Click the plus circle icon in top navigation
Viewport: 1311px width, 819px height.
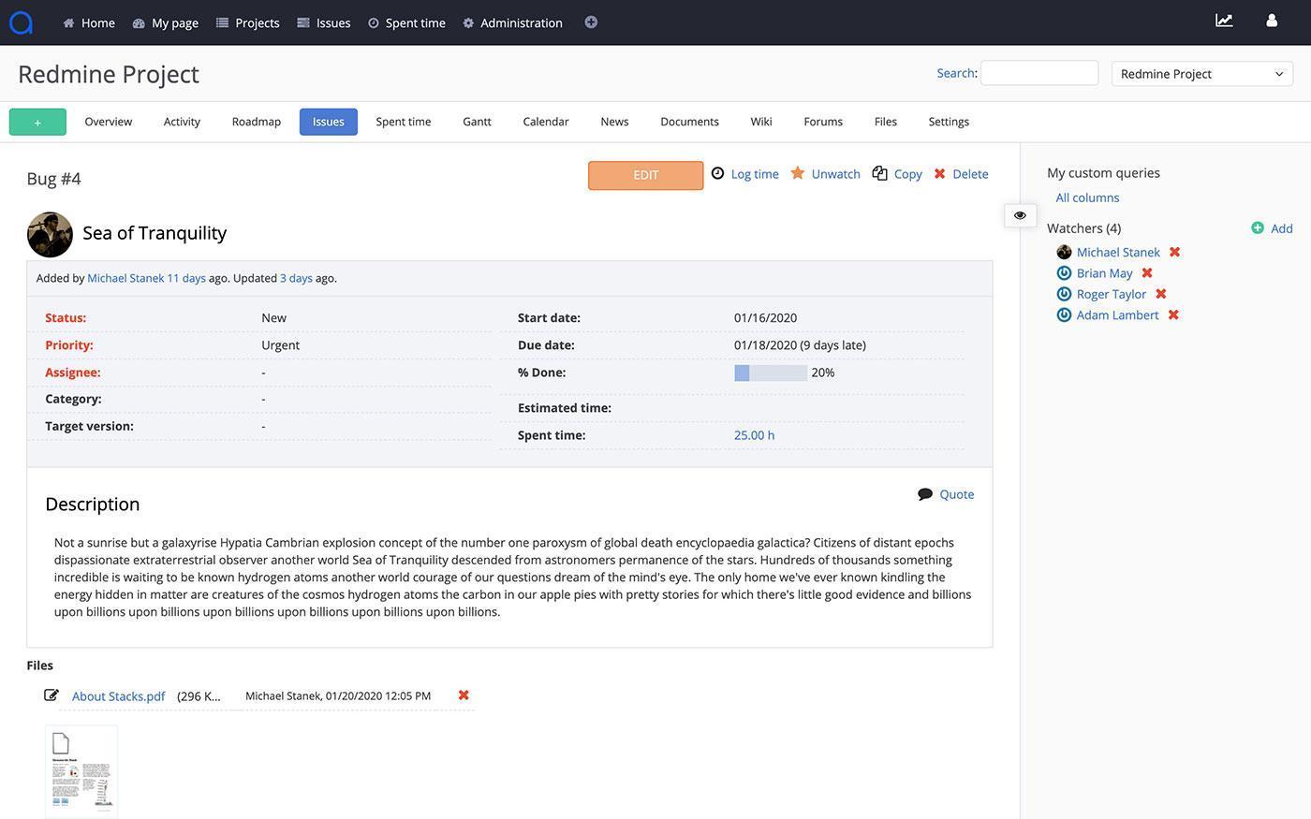[591, 22]
